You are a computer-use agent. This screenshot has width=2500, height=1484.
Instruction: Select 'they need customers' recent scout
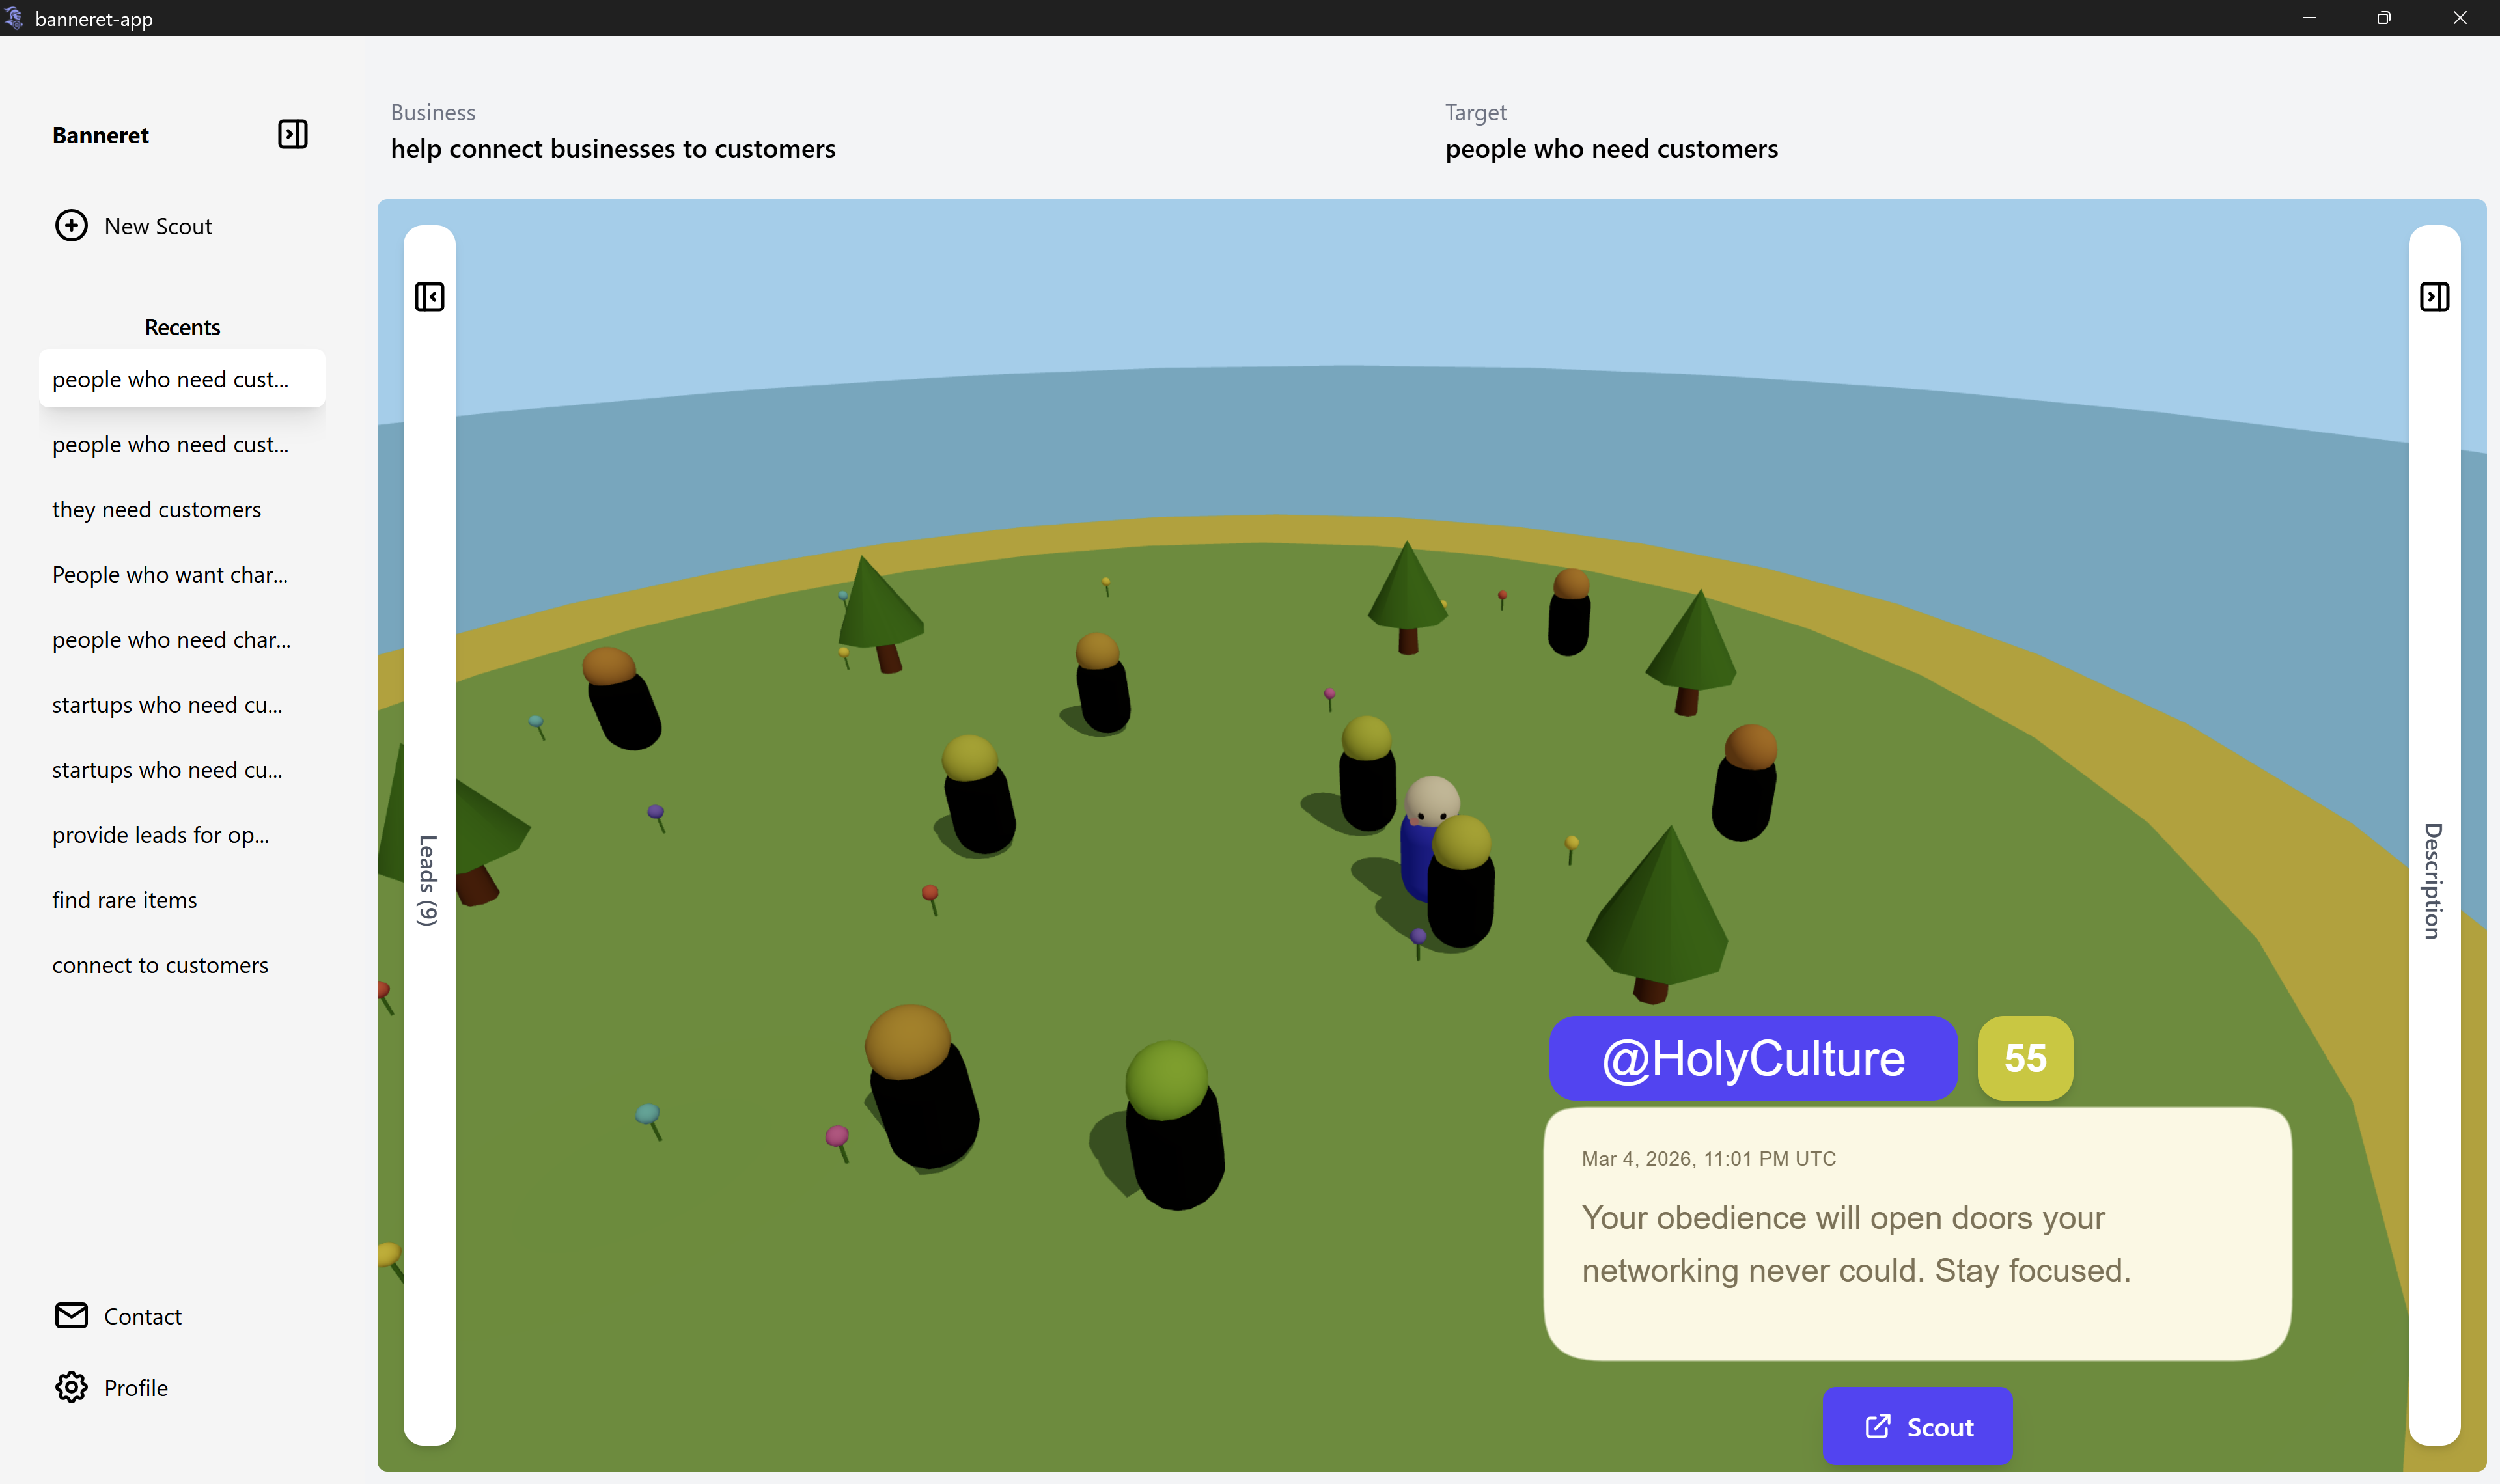point(156,510)
